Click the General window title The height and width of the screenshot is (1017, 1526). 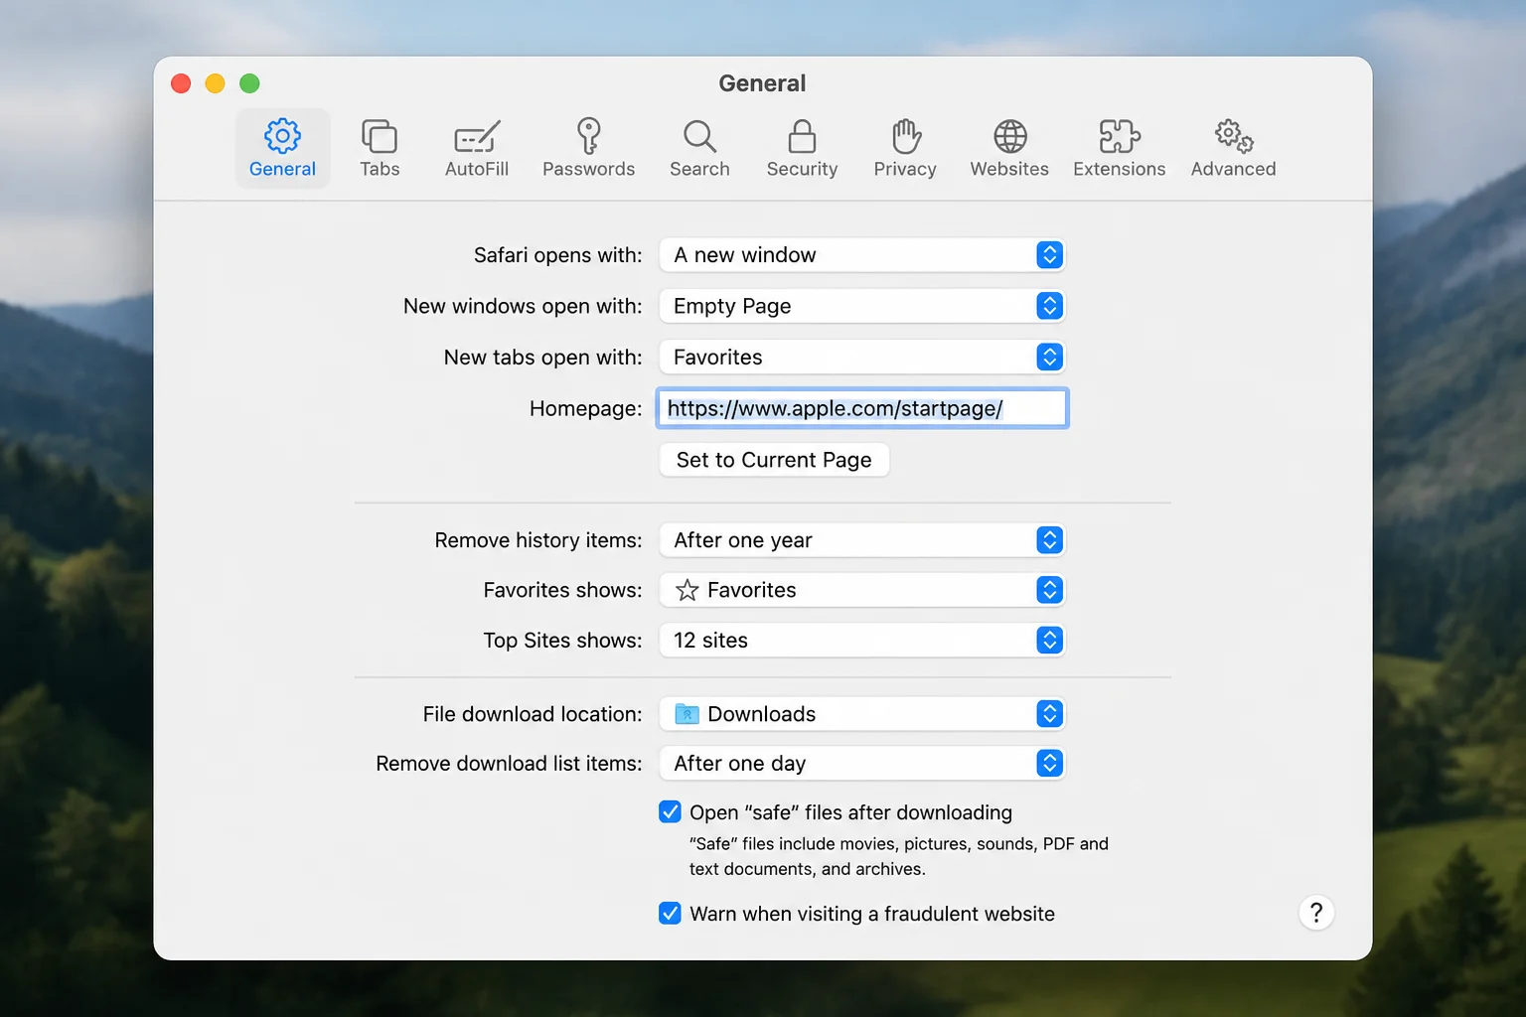762,83
